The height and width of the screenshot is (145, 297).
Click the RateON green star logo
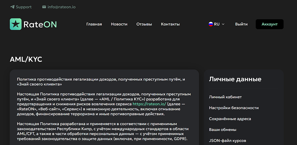tap(15, 24)
